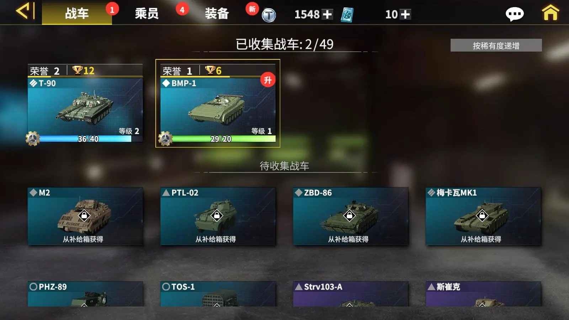Add more silver T coins

click(x=327, y=14)
